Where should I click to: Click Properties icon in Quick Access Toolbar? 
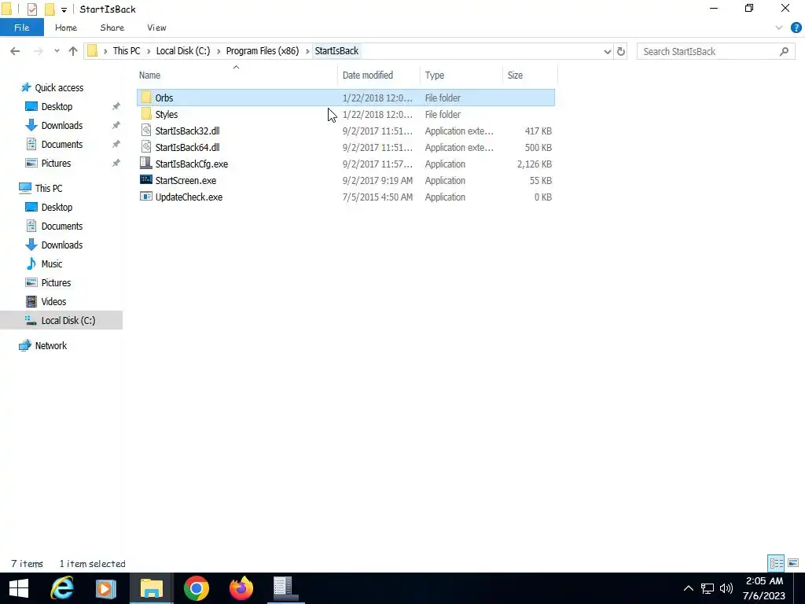click(x=31, y=9)
